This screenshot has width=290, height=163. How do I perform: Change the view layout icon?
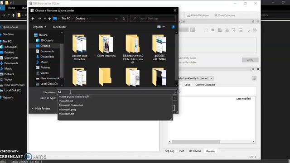159,27
